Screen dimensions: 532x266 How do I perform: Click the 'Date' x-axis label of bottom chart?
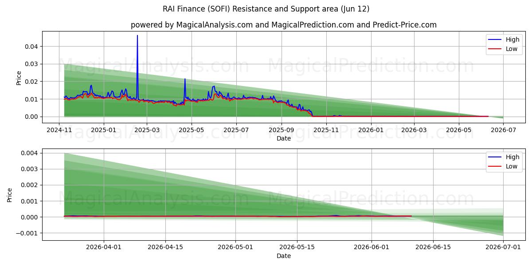tap(284, 256)
